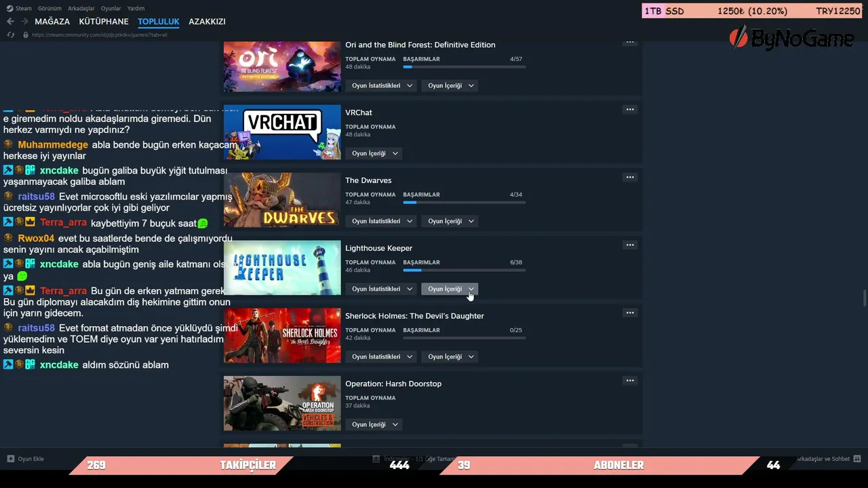Screen dimensions: 868x488
Task: Click the 37 dakika playtime for Operation: Harsh Doorstop
Action: 357,405
